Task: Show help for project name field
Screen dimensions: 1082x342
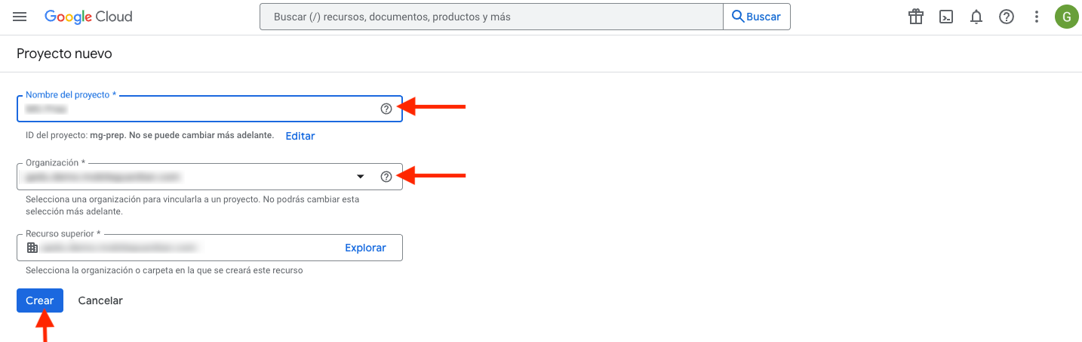Action: point(386,109)
